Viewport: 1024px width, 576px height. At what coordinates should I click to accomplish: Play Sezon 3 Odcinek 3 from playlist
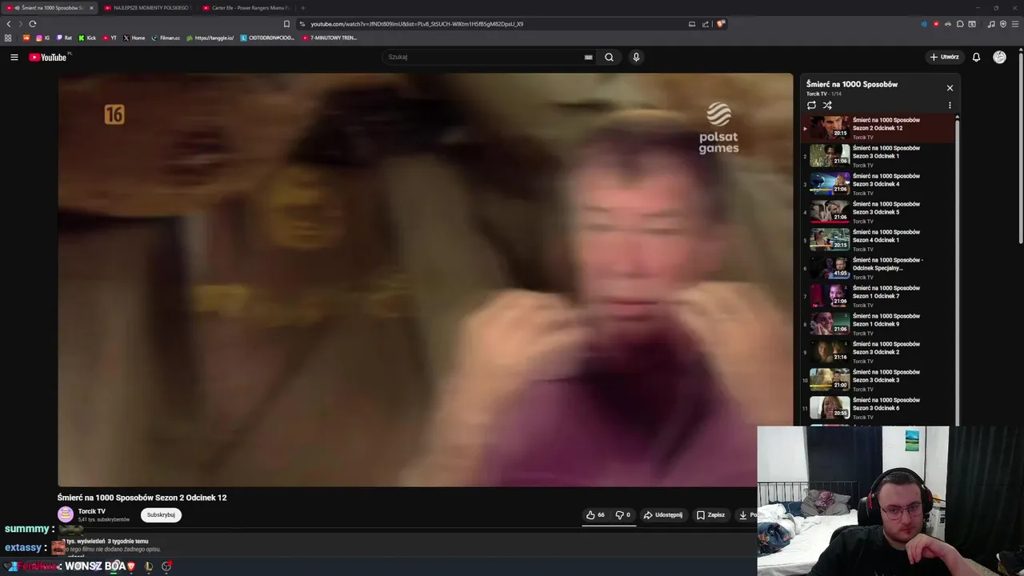click(878, 380)
